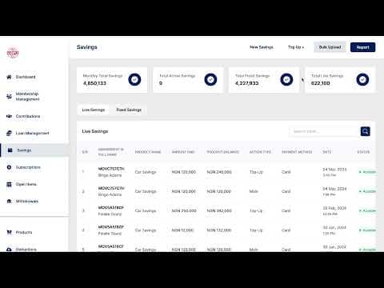384x288 pixels.
Task: Click the Dashboard home icon
Action: 9,77
